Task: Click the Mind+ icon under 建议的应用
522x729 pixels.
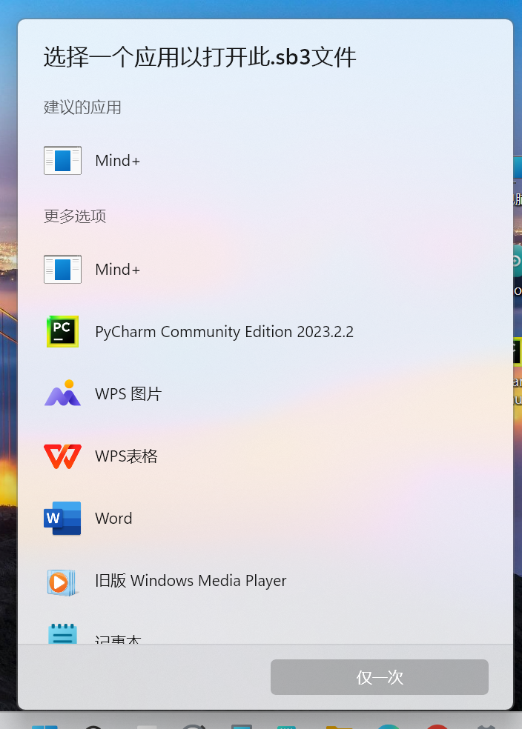Action: [62, 161]
